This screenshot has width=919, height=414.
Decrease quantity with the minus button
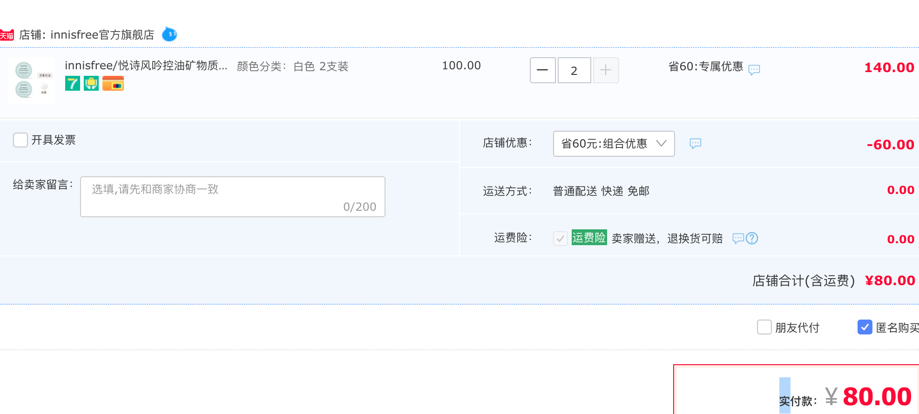point(543,70)
